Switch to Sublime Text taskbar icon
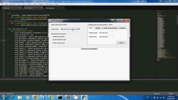Screen dimensions: 178x100 (68, 97)
